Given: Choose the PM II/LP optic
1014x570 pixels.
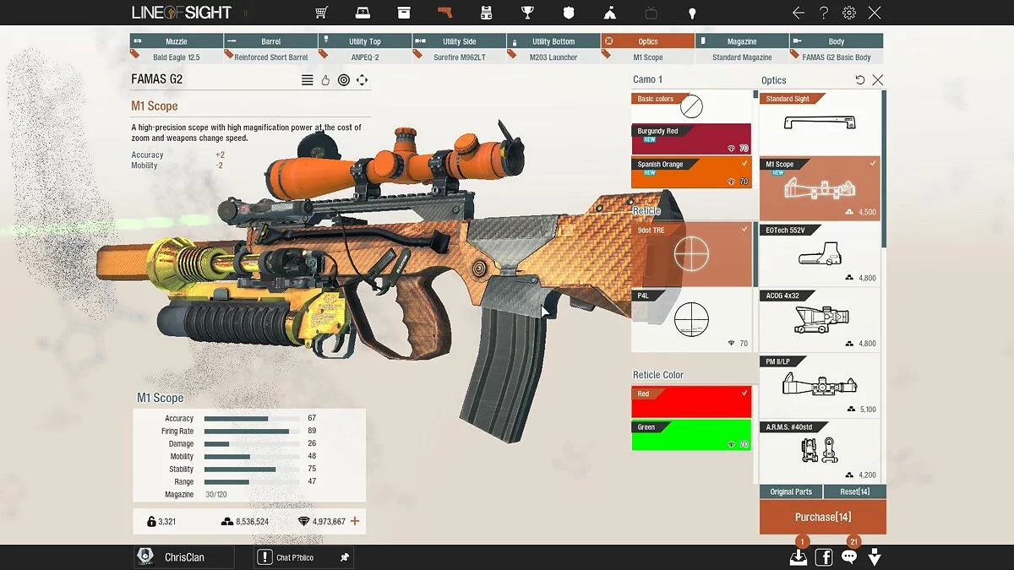Looking at the screenshot, I should tap(820, 386).
